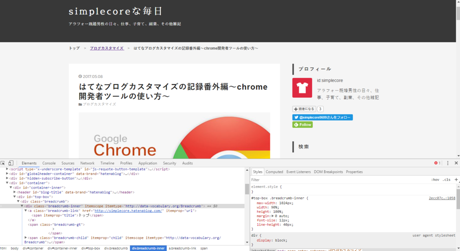
Task: Select the Profiles tab
Action: point(126,163)
